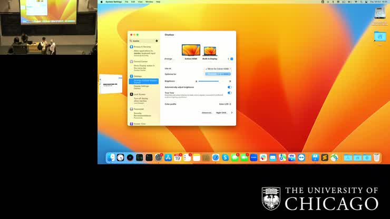The width and height of the screenshot is (390, 219).
Task: Open Safari in the dock
Action: (x=216, y=157)
